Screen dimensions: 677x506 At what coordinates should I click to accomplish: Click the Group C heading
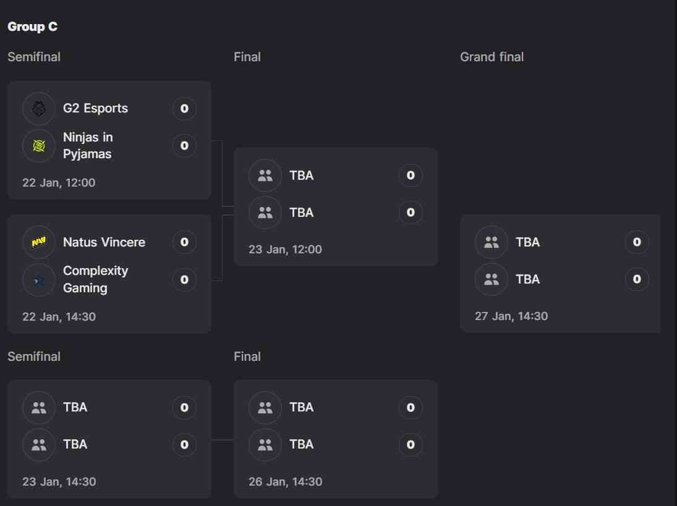tap(32, 27)
